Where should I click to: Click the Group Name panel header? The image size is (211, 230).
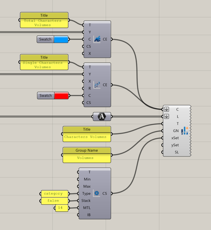point(87,150)
